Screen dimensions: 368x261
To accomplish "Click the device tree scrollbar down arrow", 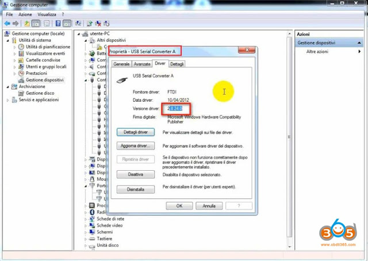I will [290, 247].
